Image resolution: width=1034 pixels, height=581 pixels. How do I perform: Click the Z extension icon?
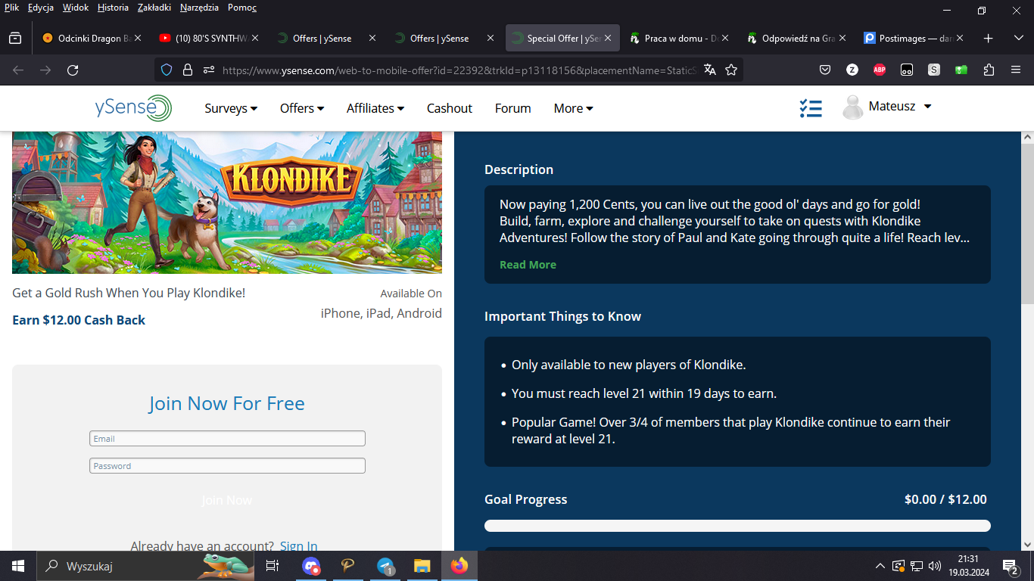pos(852,70)
